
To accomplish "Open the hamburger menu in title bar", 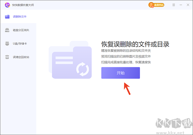I will (174, 5).
